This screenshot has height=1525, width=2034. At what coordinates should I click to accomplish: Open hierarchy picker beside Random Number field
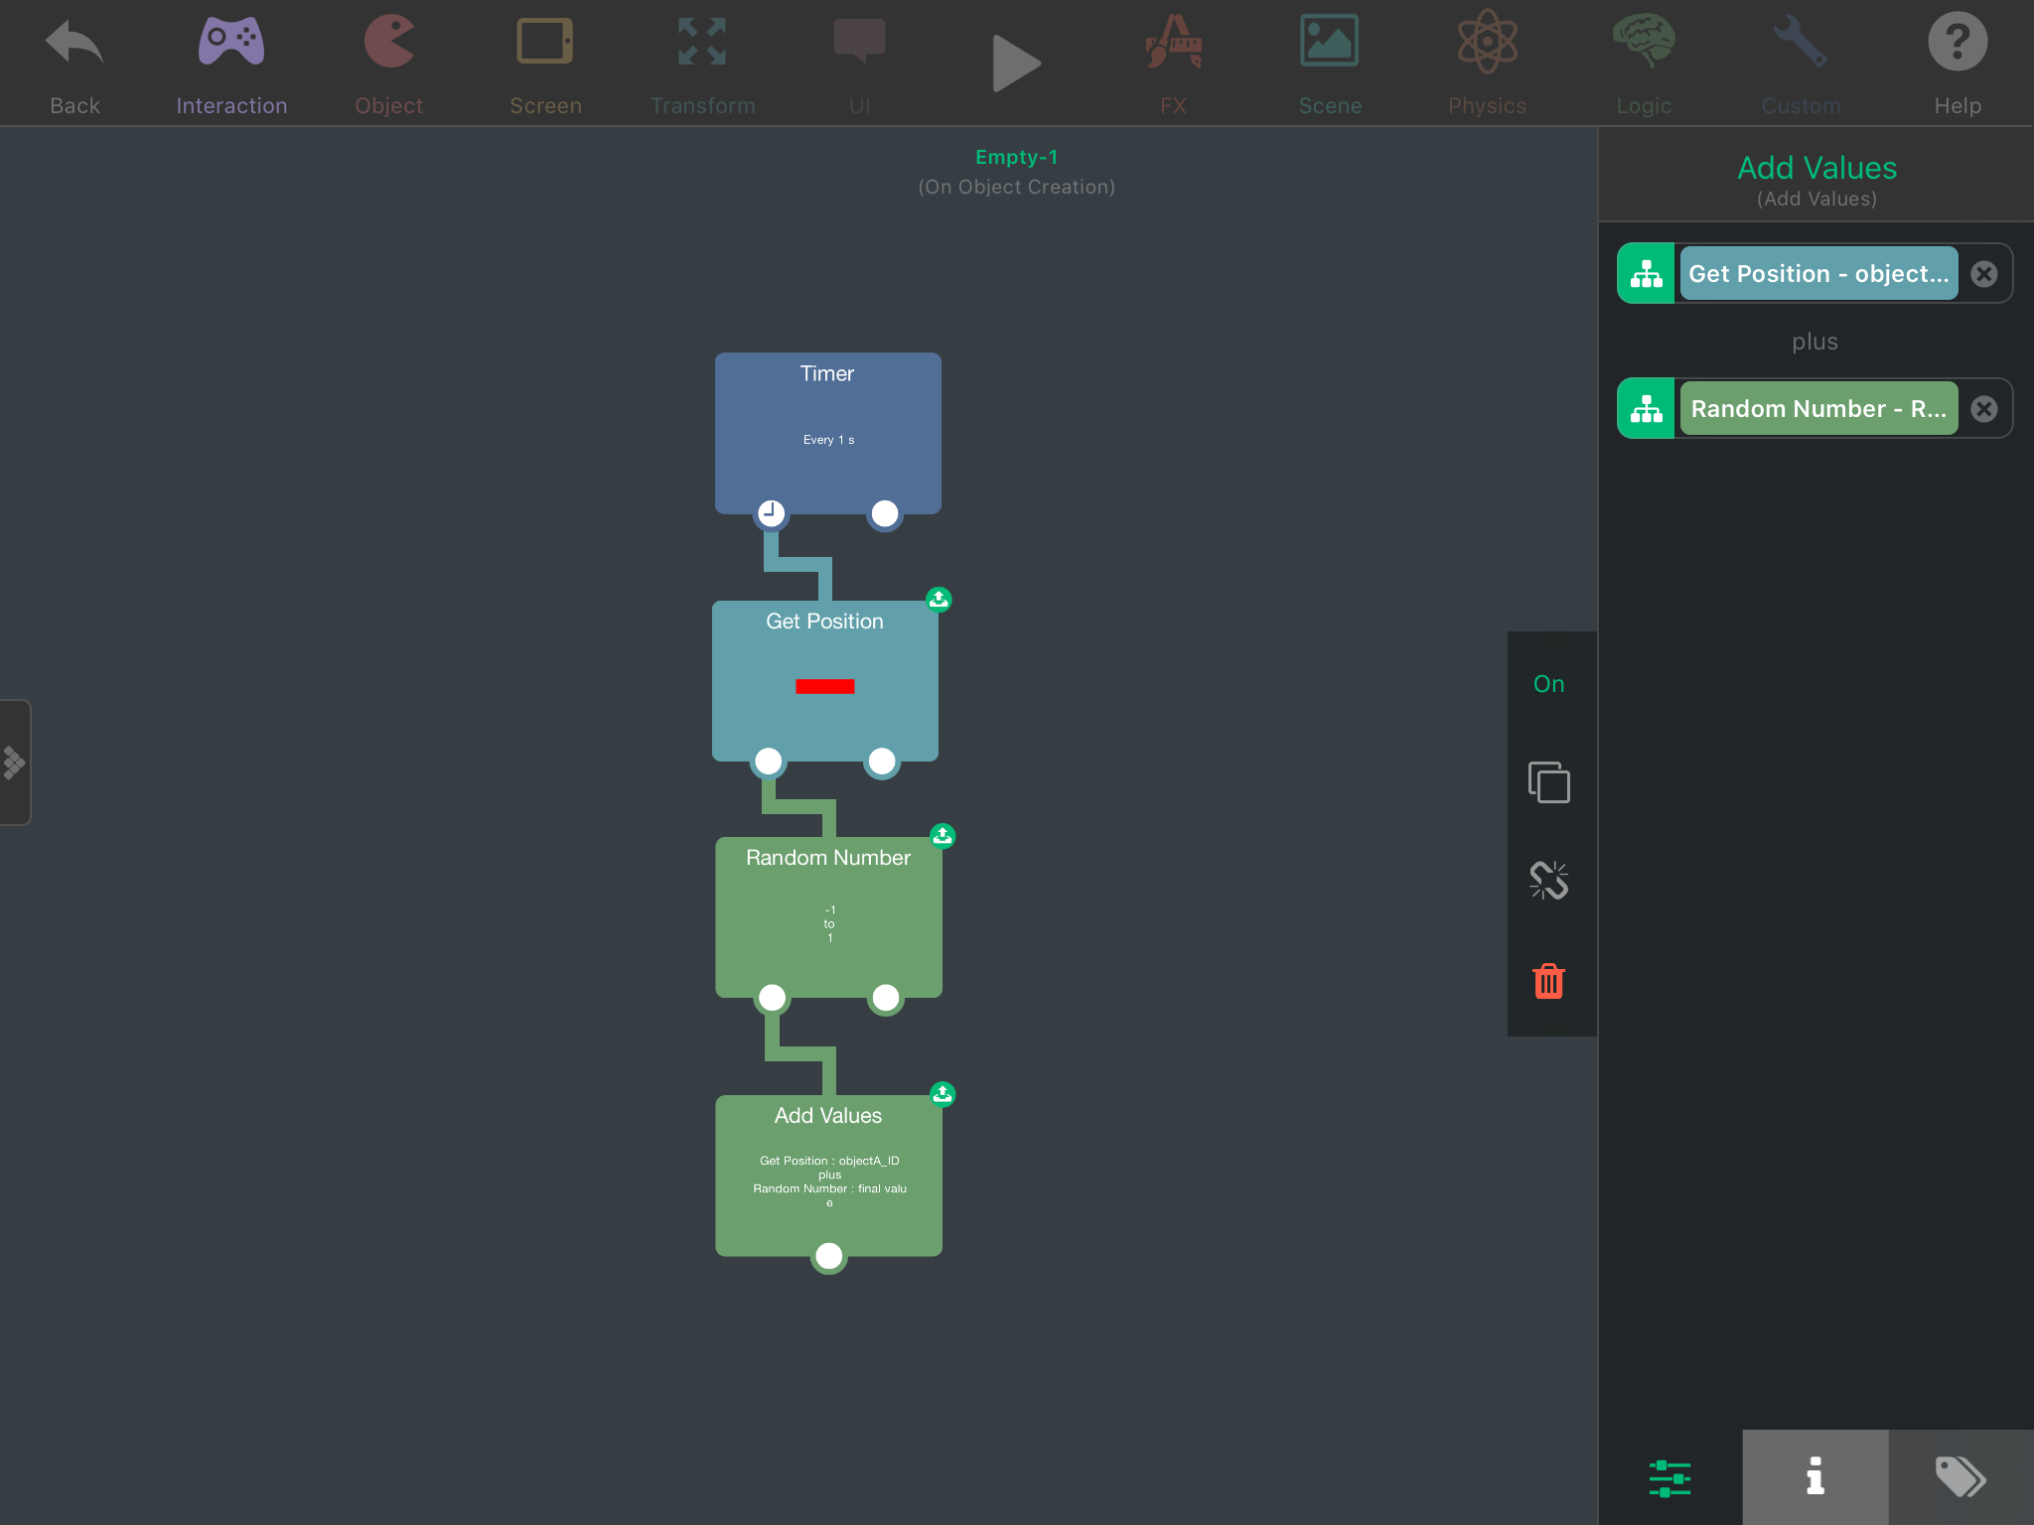click(x=1646, y=409)
